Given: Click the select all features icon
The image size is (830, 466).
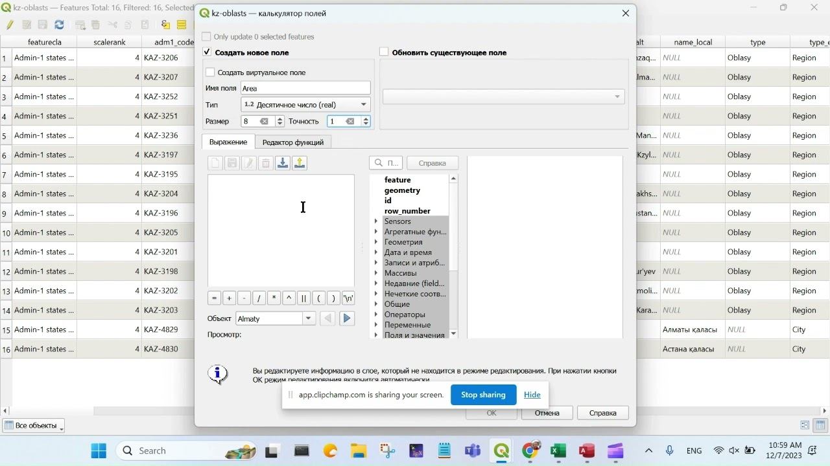Looking at the screenshot, I should point(182,25).
